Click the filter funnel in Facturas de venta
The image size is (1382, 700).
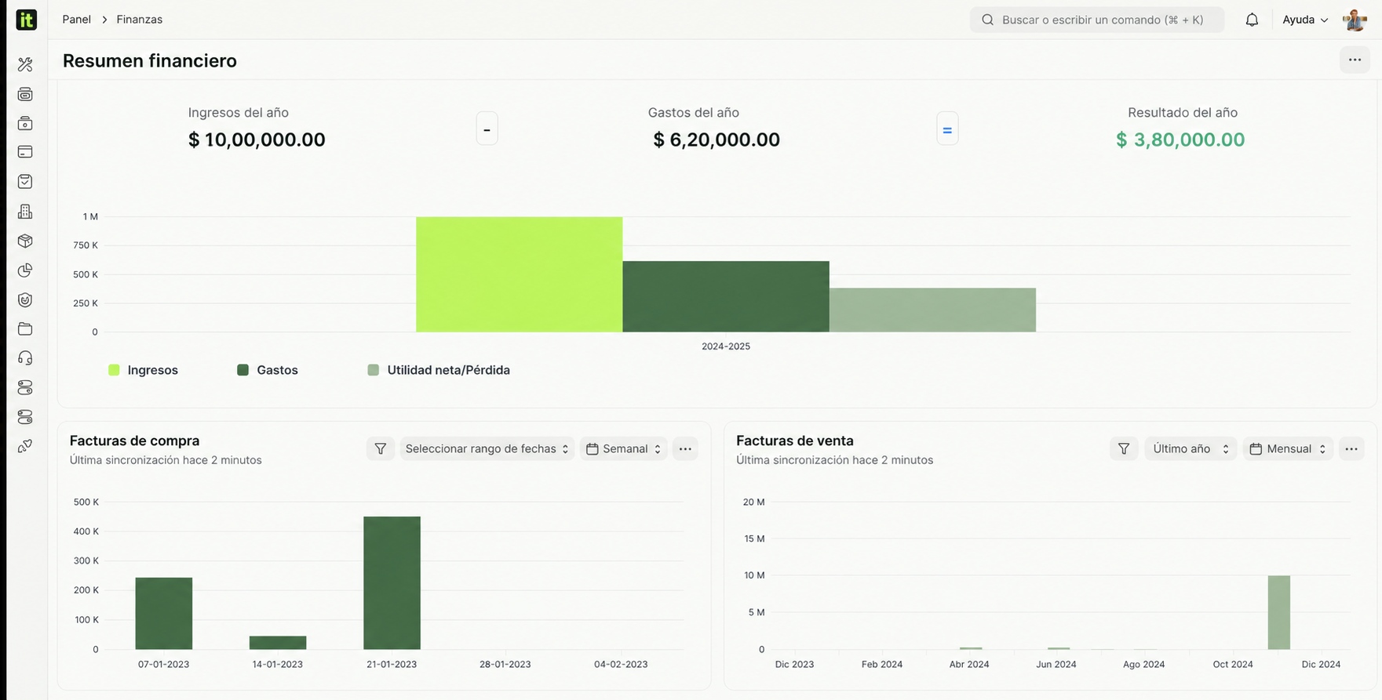[x=1124, y=449]
